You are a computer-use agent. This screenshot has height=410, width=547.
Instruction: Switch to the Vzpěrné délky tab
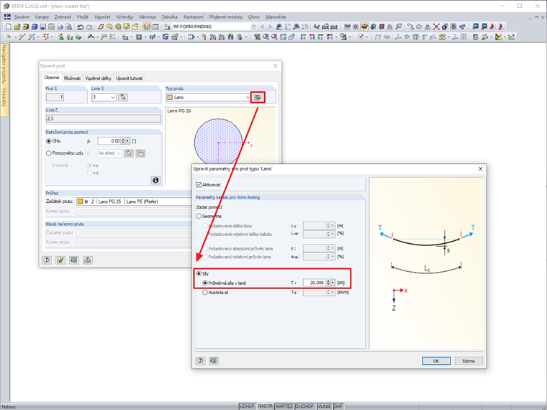click(x=98, y=78)
